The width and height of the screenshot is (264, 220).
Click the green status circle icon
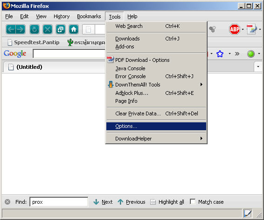250,54
